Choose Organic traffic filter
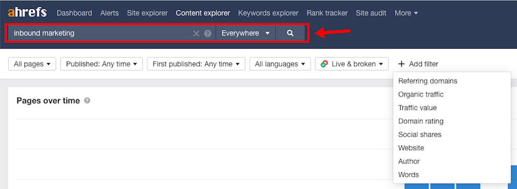Viewport: 517px width, 189px height. click(x=452, y=94)
